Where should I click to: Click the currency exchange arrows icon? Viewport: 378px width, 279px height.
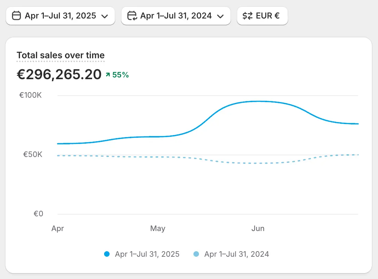pos(247,16)
